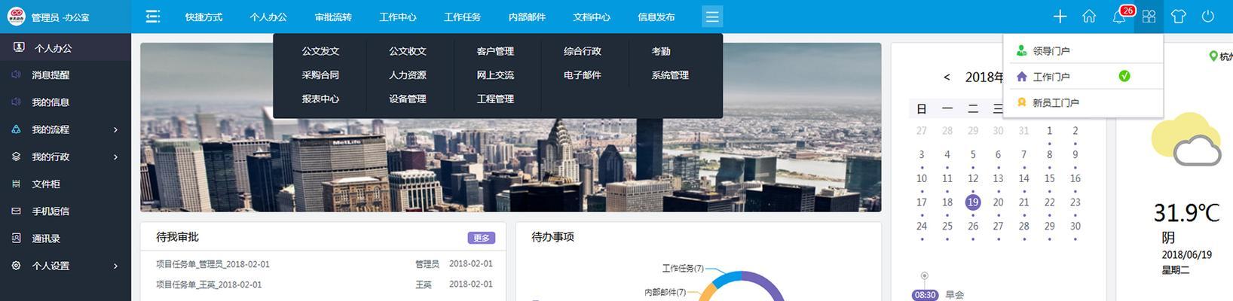The width and height of the screenshot is (1233, 301).
Task: Open the portal switcher grid icon
Action: point(1149,17)
